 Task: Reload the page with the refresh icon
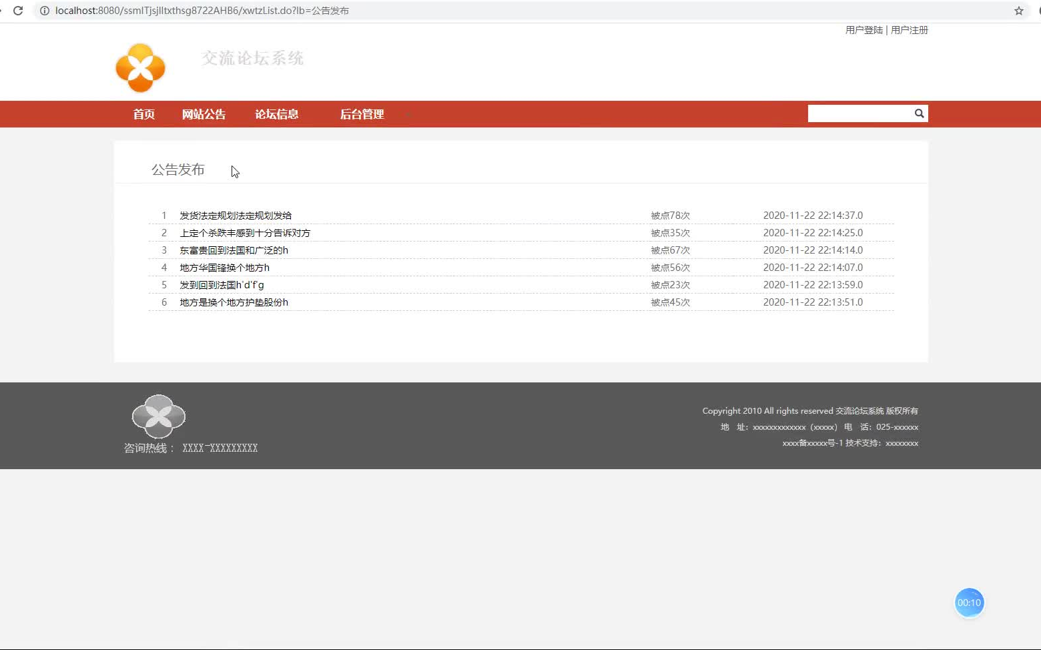point(18,11)
